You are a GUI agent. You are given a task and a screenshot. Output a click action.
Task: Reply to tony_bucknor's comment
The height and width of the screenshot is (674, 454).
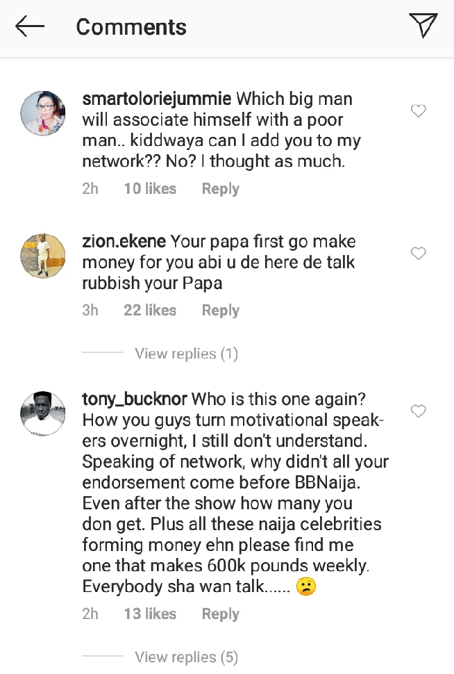[x=220, y=614]
